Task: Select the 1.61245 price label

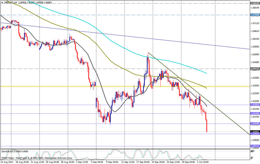Action: [x=254, y=113]
